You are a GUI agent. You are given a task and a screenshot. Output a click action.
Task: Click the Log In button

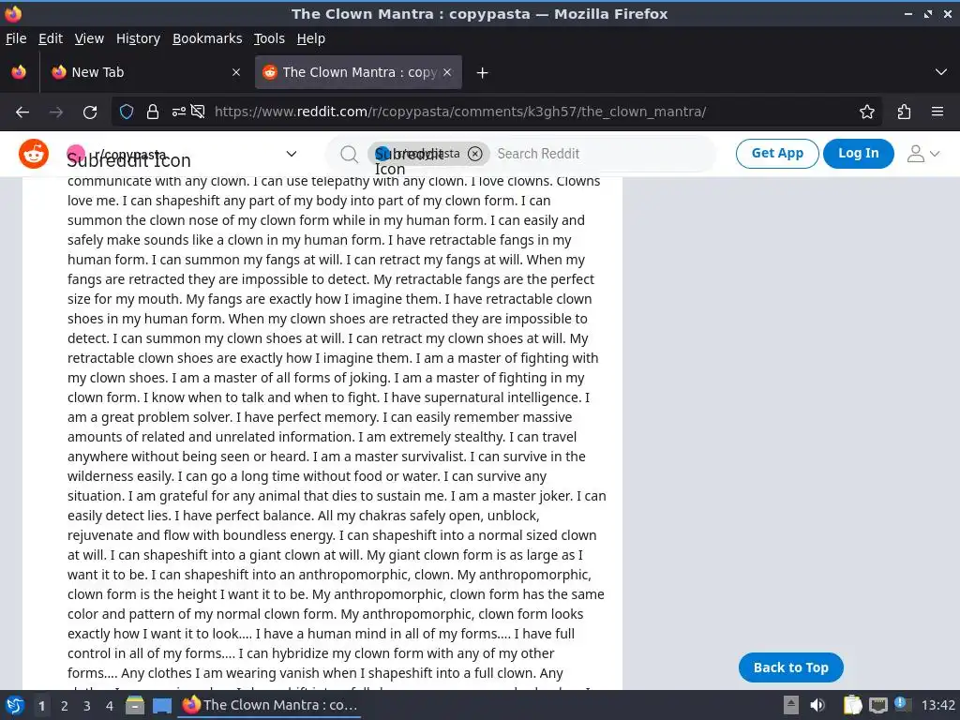[x=858, y=153]
